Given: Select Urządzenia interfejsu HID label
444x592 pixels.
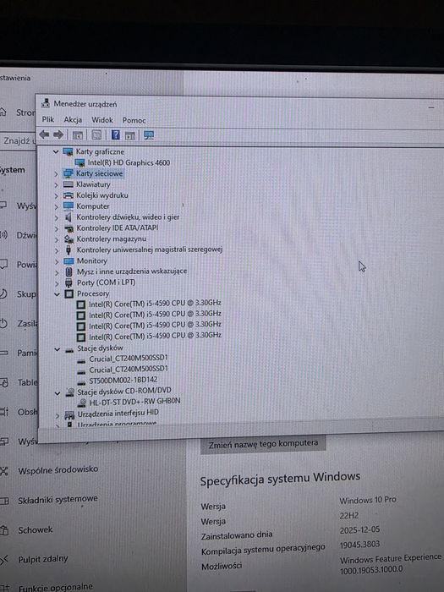Looking at the screenshot, I should tap(118, 414).
